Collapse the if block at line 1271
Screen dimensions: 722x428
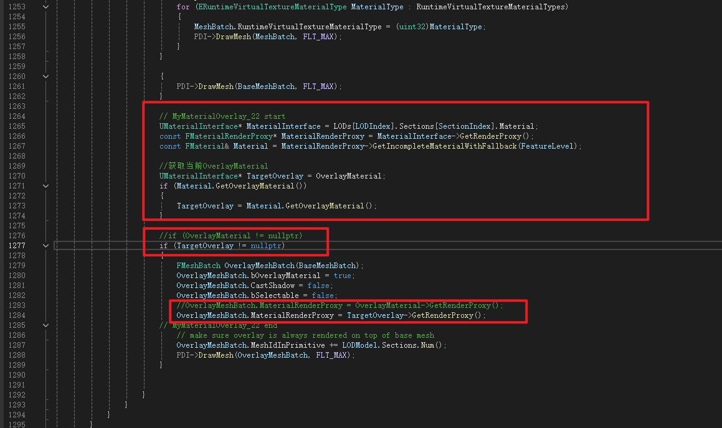point(45,186)
